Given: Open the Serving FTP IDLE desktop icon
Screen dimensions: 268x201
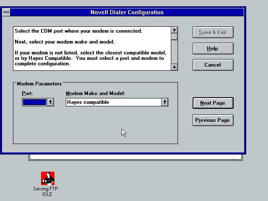Looking at the screenshot, I should point(48,178).
